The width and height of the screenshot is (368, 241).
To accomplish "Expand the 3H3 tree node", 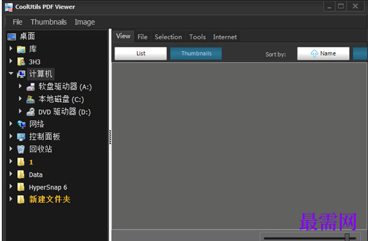I will pos(11,61).
